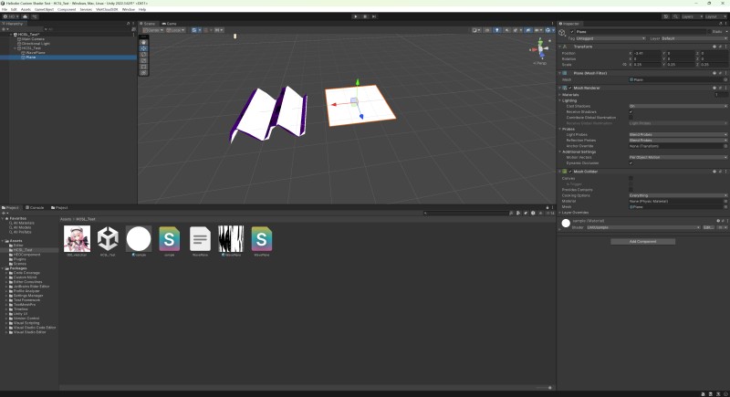Toggle the Dynamic Occlusion checkbox
The image size is (730, 397).
tap(631, 162)
